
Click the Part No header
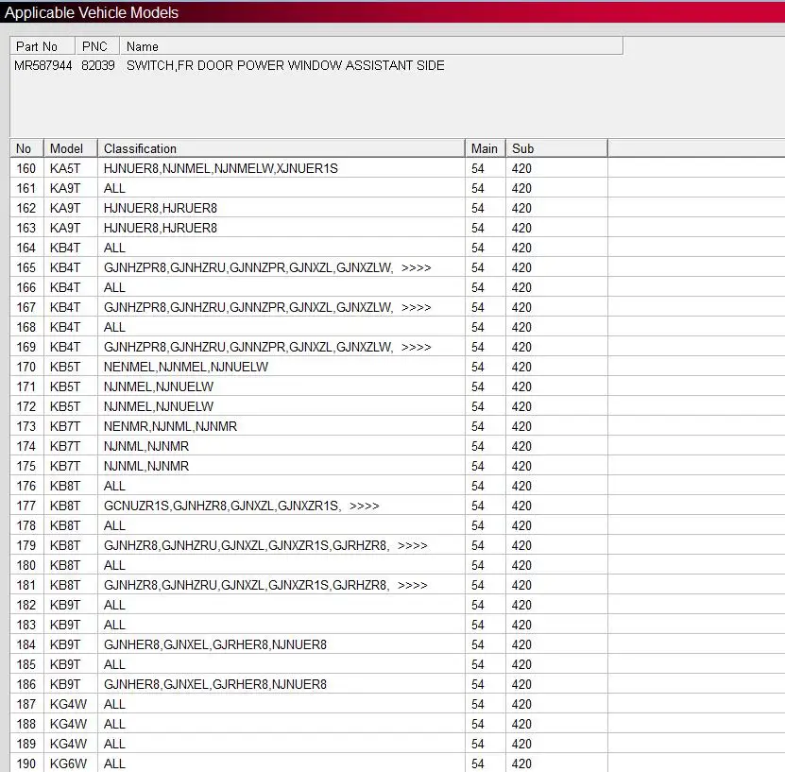(43, 46)
